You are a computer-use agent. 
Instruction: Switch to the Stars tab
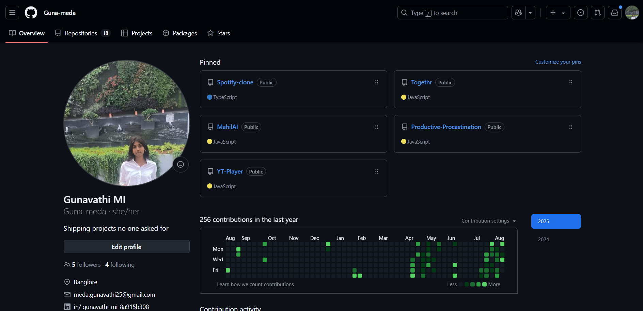219,33
